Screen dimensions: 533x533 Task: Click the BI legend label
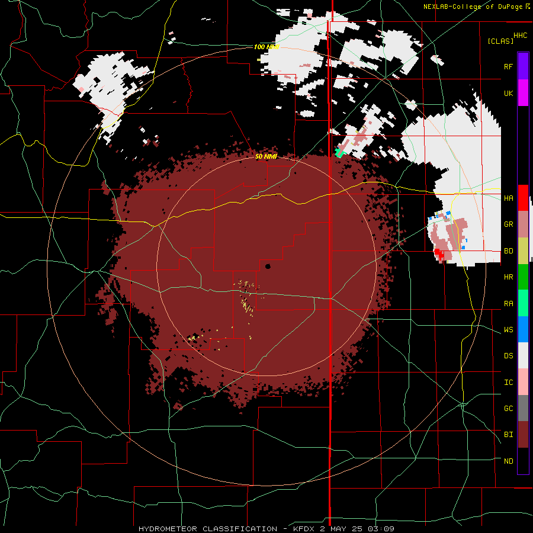coord(508,435)
